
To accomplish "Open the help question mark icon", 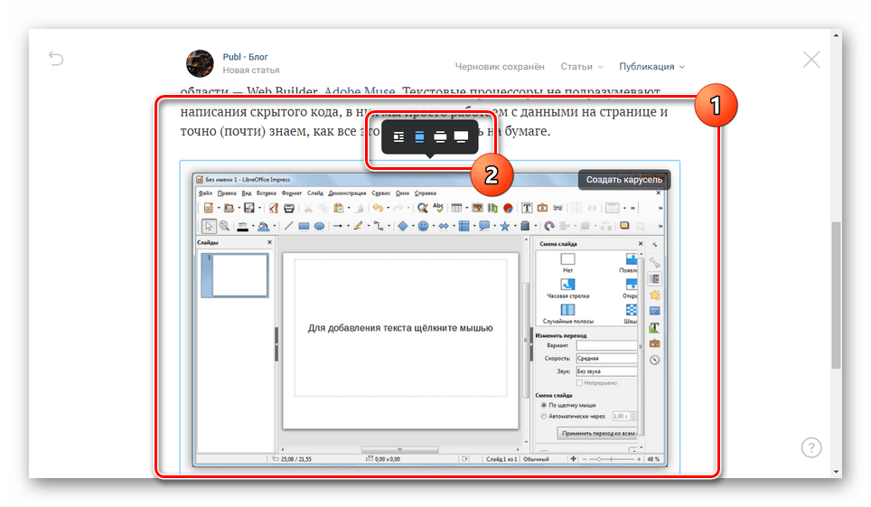I will (x=811, y=447).
